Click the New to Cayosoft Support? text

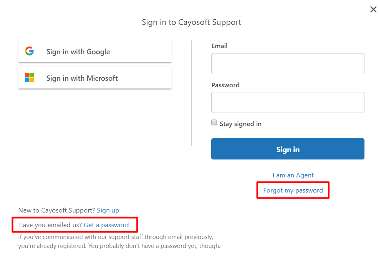tap(56, 210)
